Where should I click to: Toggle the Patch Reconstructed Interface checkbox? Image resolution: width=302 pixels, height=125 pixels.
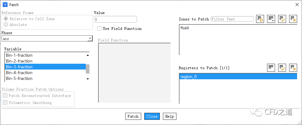tap(5, 96)
